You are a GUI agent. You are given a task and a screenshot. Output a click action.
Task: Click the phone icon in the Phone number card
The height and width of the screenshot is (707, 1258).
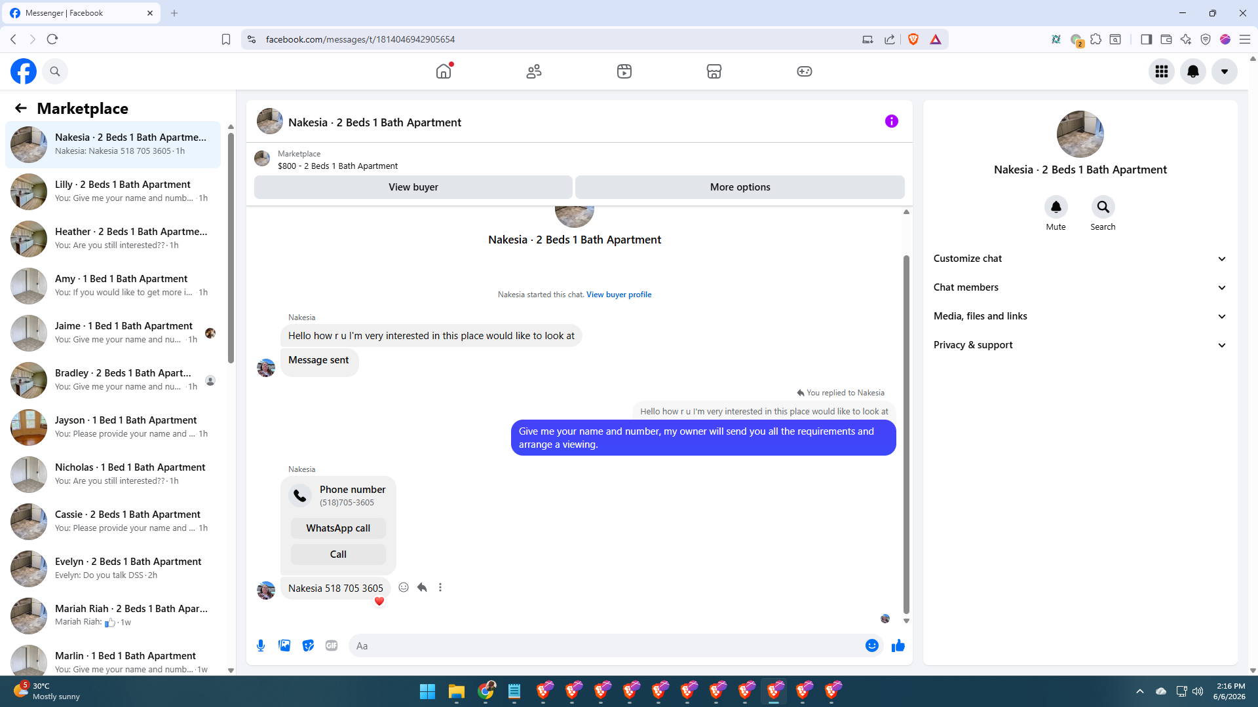tap(300, 496)
